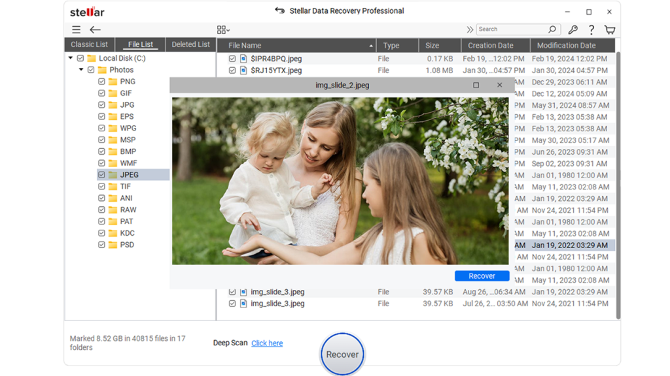Image resolution: width=670 pixels, height=376 pixels.
Task: Click the blue Recover button in preview
Action: [x=482, y=275]
